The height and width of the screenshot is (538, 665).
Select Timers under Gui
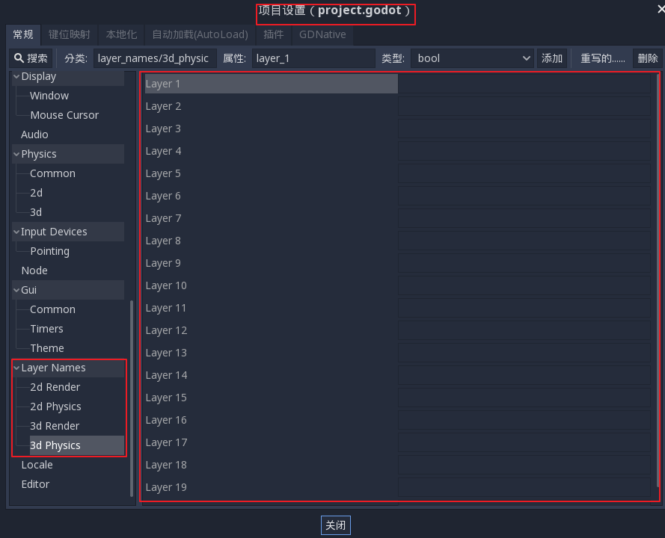pos(46,330)
